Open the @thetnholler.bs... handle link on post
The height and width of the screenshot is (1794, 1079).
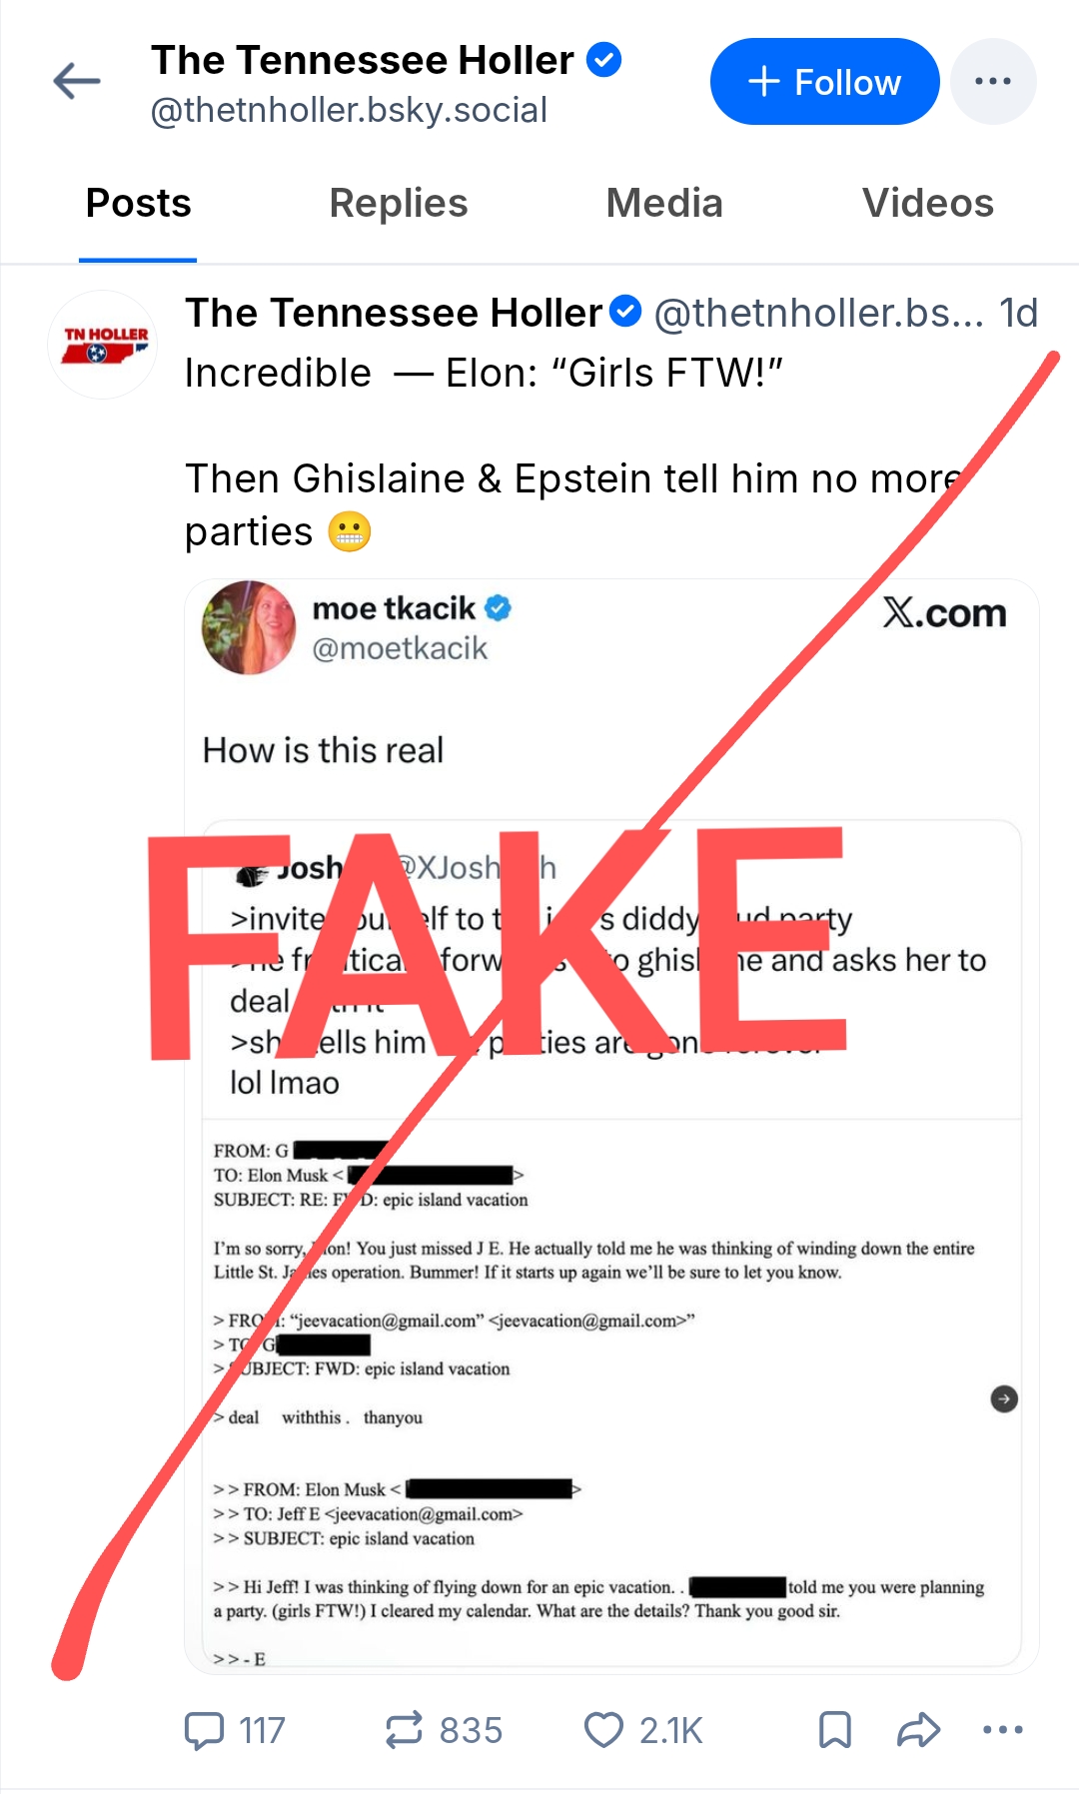coord(818,314)
